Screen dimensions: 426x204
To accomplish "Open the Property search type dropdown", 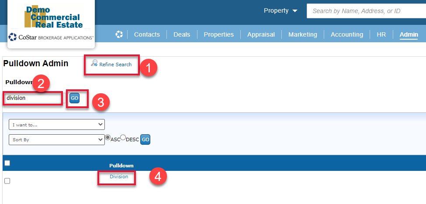I will point(280,11).
